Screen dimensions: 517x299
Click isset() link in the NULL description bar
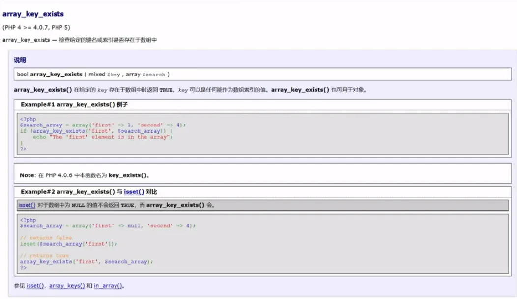pos(27,205)
